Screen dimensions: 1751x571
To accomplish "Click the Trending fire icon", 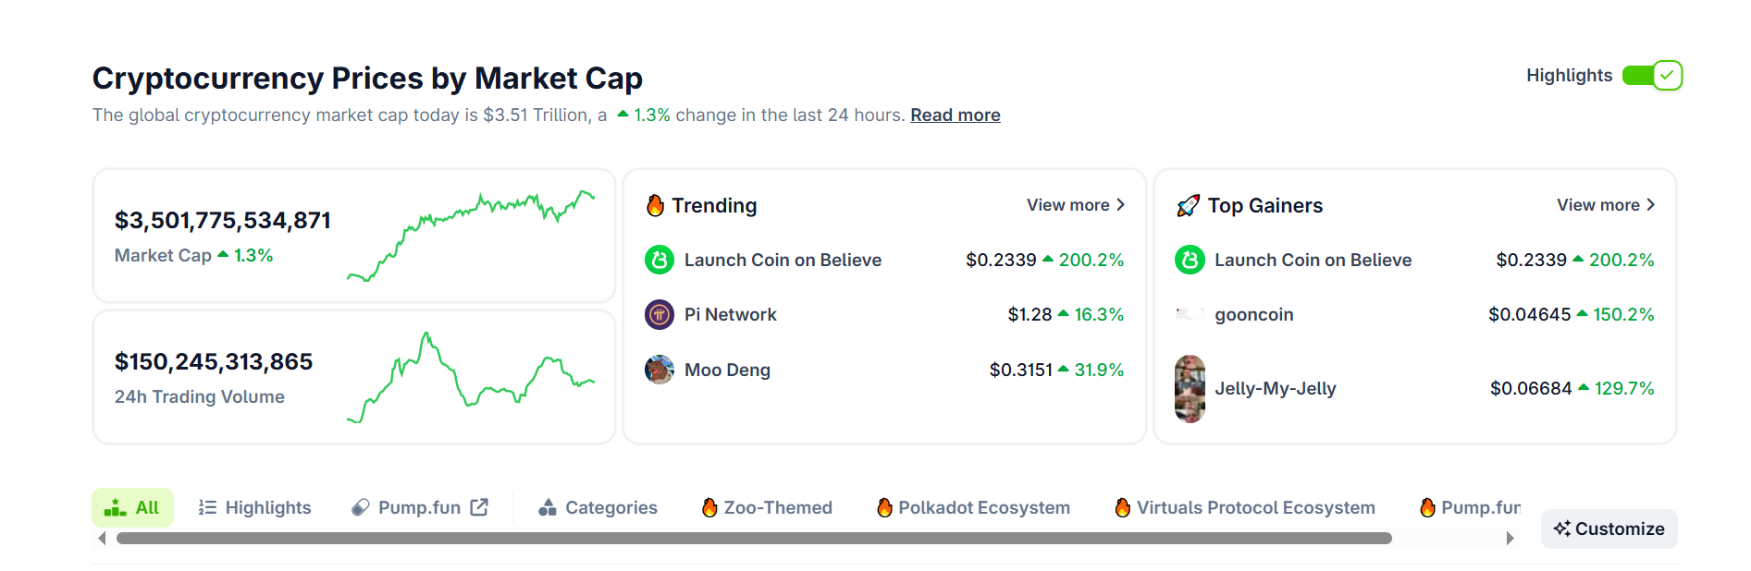I will pos(655,205).
